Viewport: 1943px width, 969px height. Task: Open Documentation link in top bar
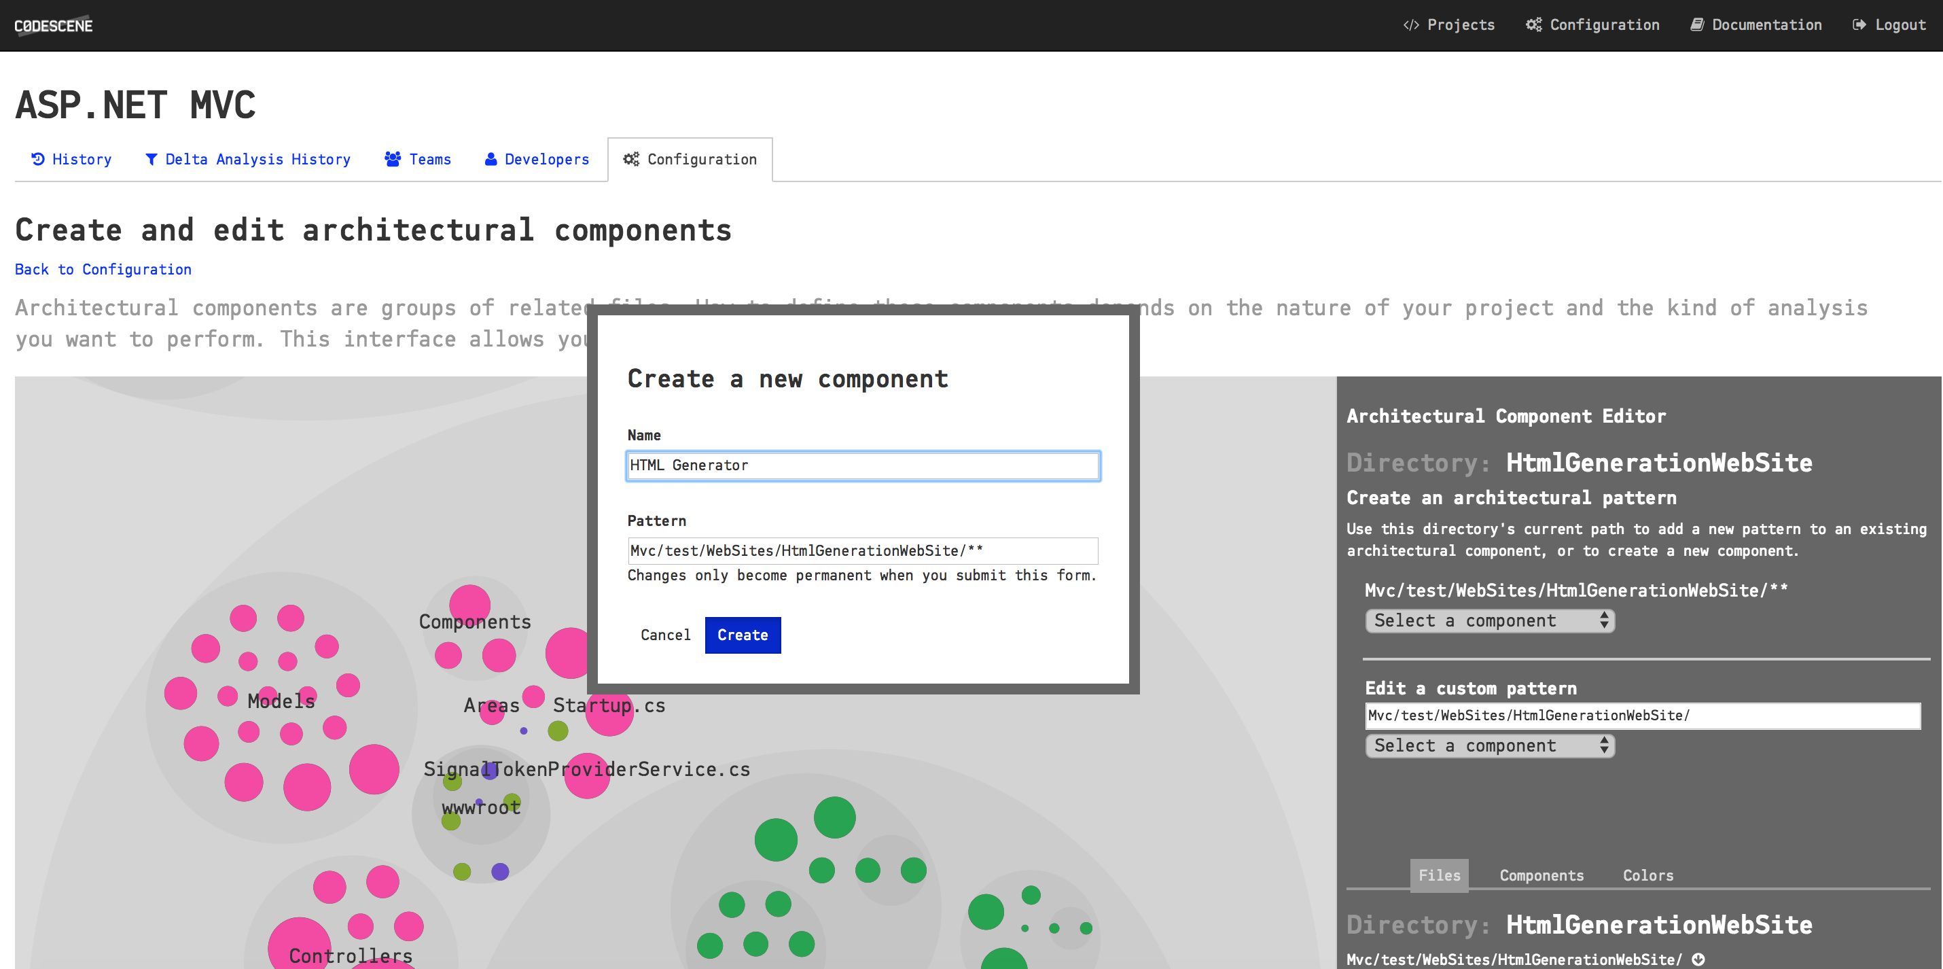click(x=1756, y=25)
